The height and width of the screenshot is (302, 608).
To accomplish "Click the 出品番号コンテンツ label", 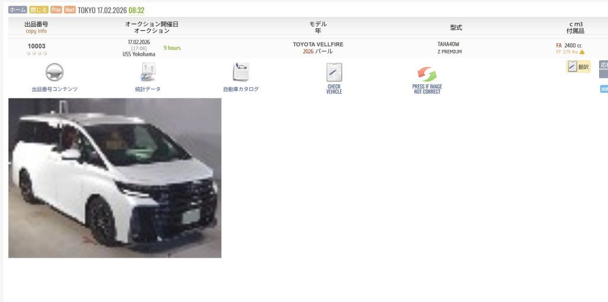I will [x=55, y=89].
